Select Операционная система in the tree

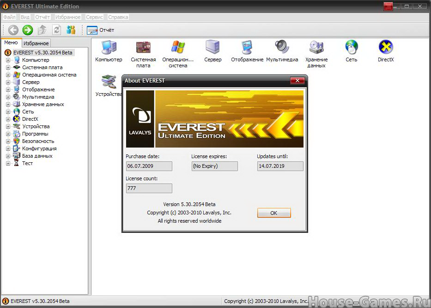pyautogui.click(x=49, y=75)
